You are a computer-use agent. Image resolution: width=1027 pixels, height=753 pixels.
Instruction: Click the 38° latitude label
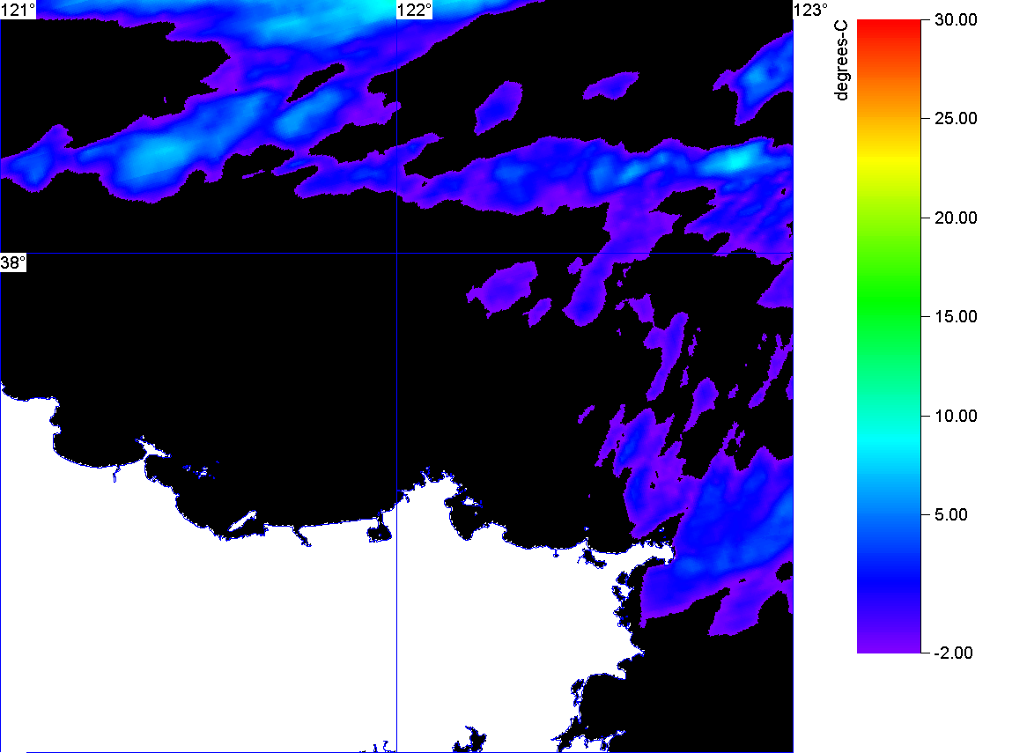tap(13, 263)
